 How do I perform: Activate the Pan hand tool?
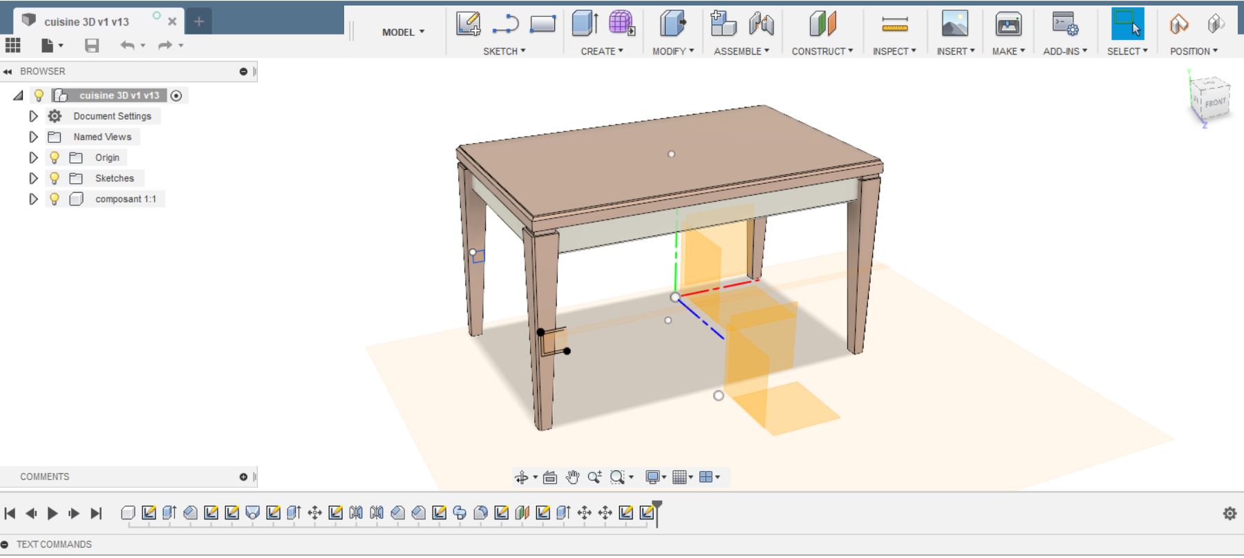tap(572, 477)
